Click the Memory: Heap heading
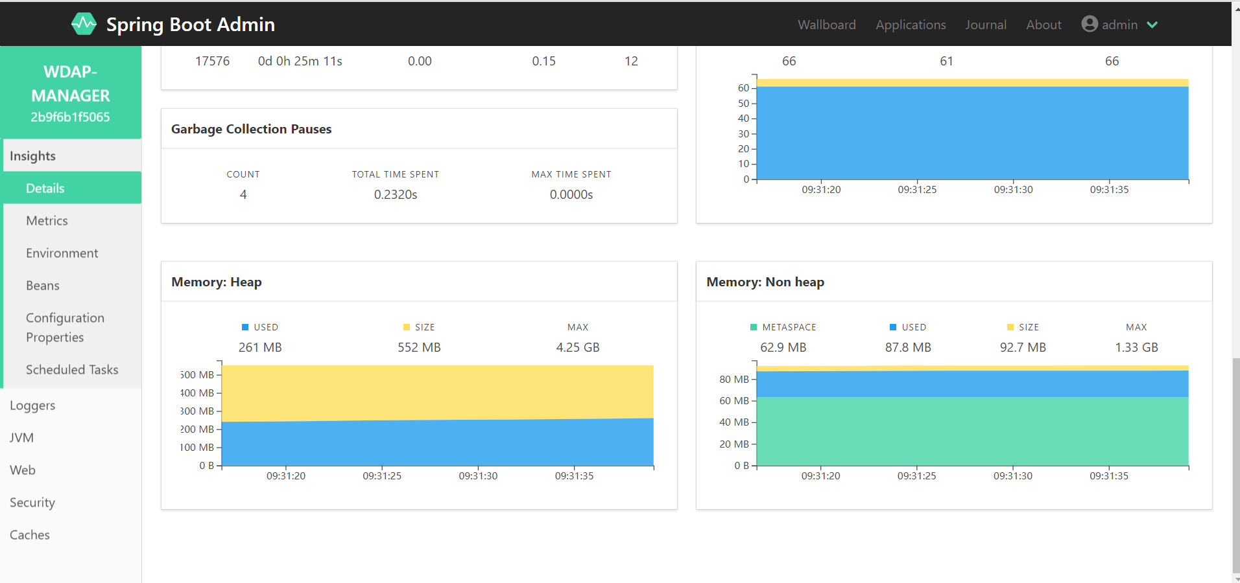This screenshot has width=1240, height=583. click(x=217, y=282)
